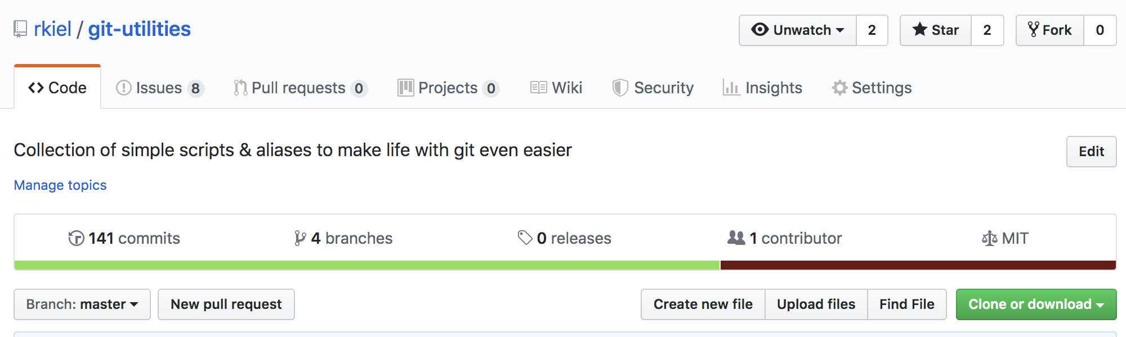View the watchers count of 2
The image size is (1126, 337).
point(872,30)
